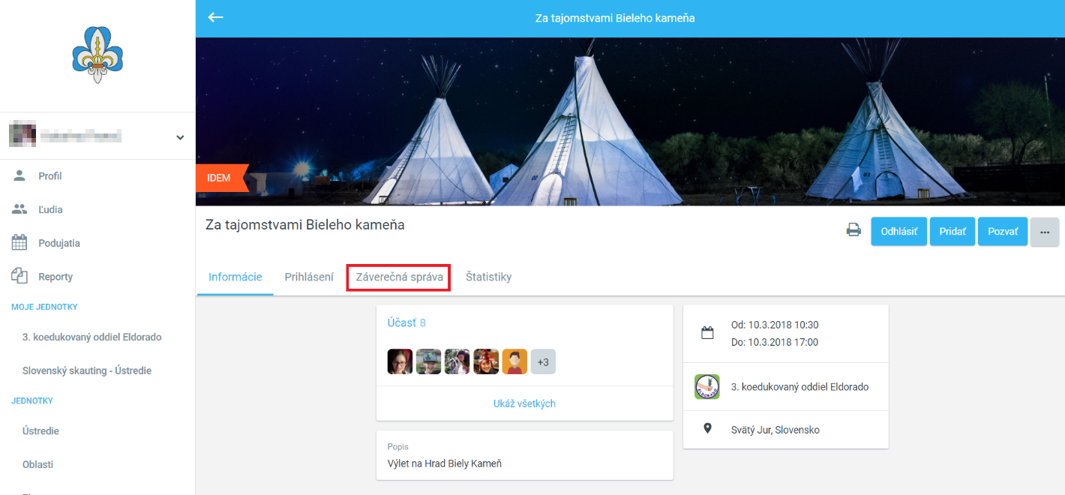Open 3. koedukovaný oddiel Eldorado in sidebar
The width and height of the screenshot is (1065, 495).
click(91, 337)
